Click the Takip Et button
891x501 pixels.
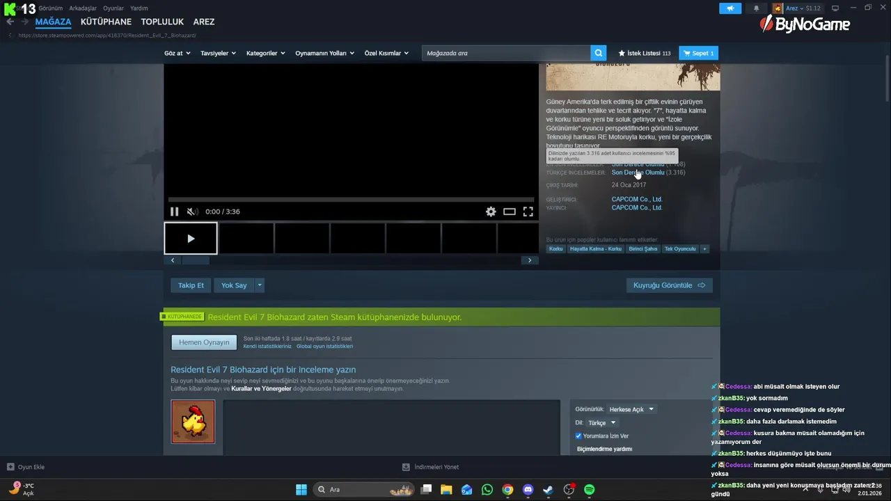191,285
